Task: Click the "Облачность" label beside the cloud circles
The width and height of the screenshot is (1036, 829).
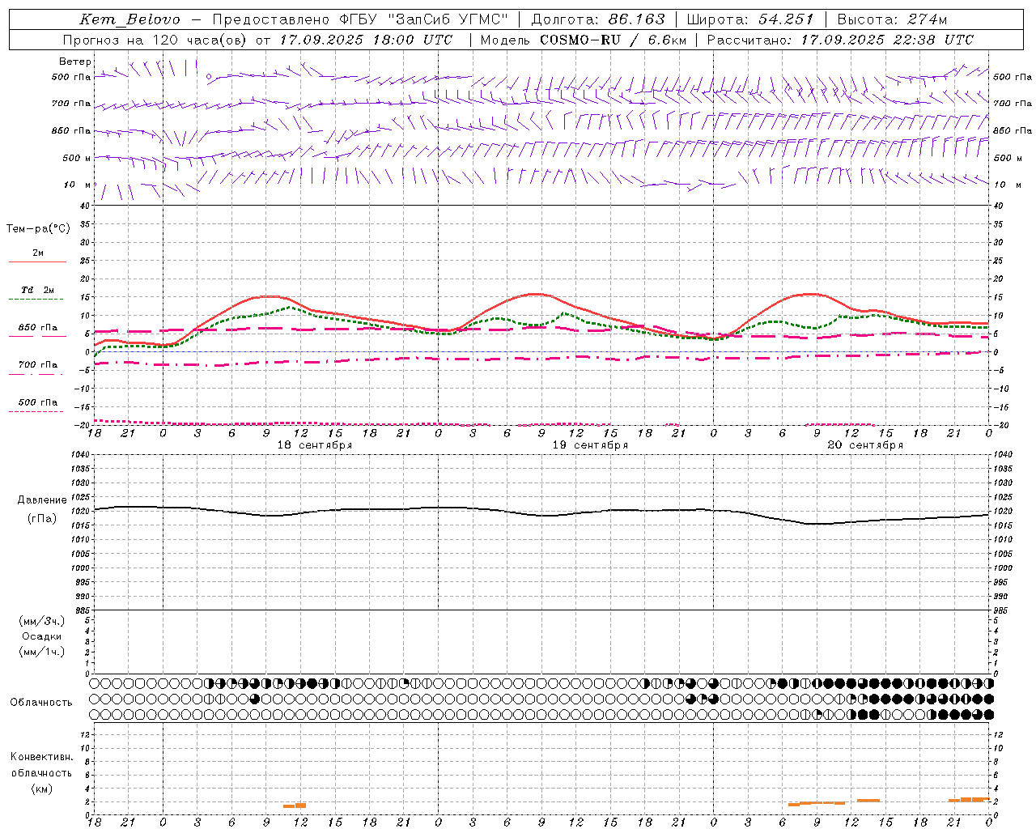Action: (41, 702)
